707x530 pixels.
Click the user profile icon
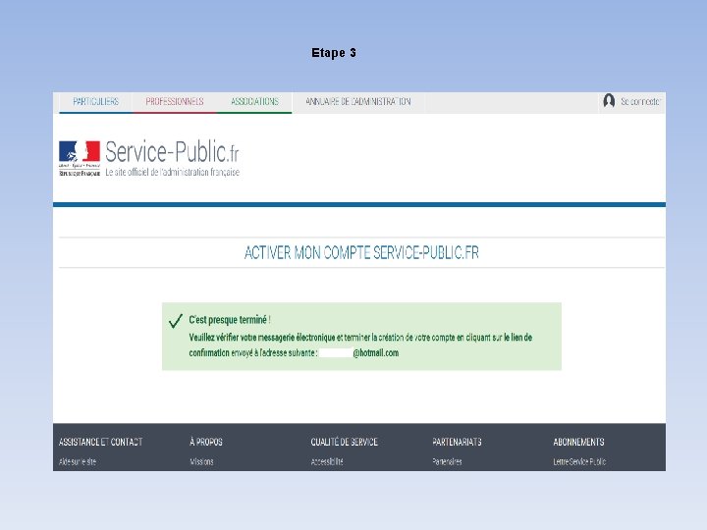coord(609,101)
